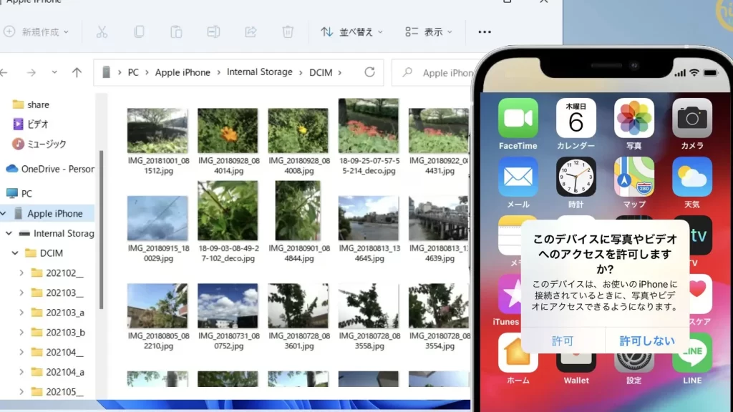
Task: Open the 表示 view dropdown
Action: (429, 31)
